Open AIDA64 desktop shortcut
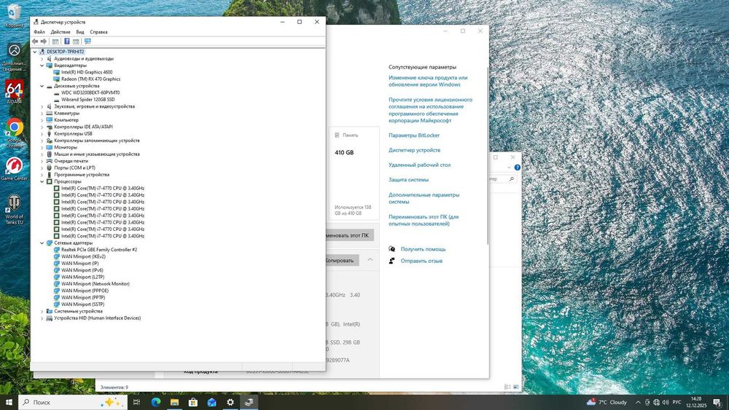 click(14, 92)
